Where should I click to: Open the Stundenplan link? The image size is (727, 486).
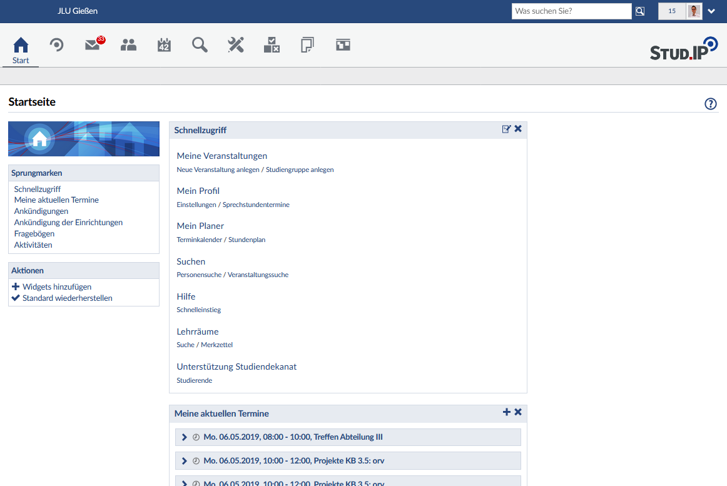pyautogui.click(x=247, y=240)
